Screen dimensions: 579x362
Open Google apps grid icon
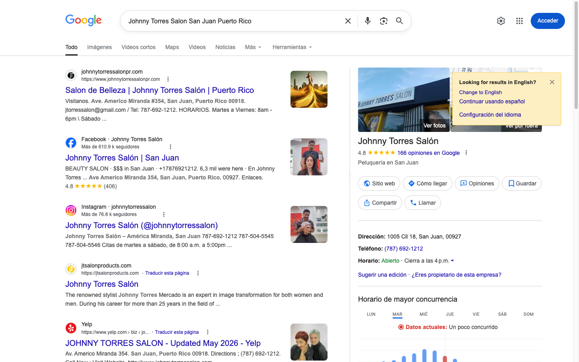519,21
